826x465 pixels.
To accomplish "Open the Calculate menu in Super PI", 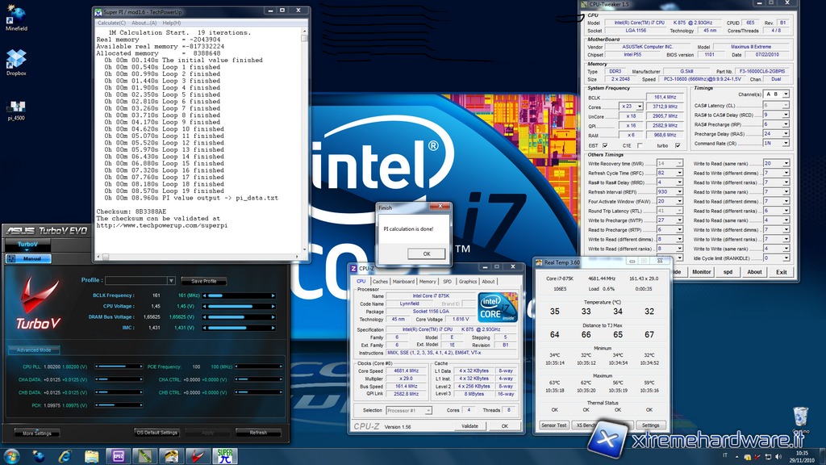I will 111,23.
